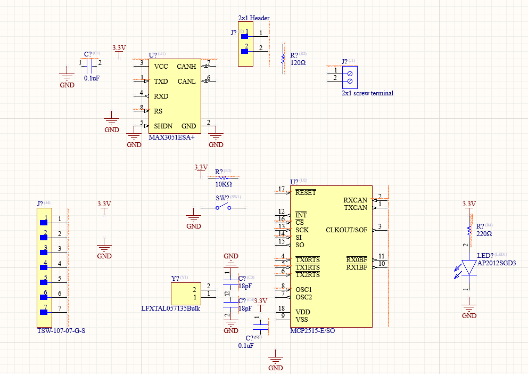Click the RESET pin name on MCP2515
Viewport: 528px width, 374px height.
(306, 192)
